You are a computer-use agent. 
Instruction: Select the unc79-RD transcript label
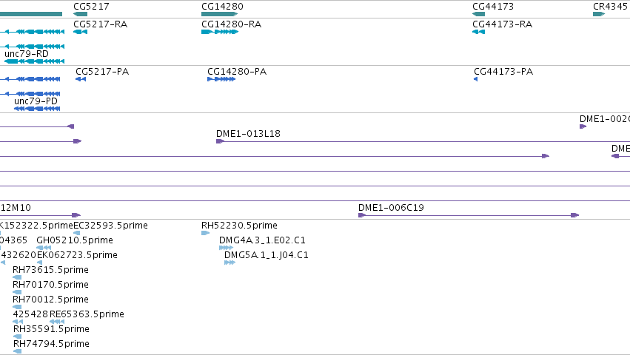coord(27,54)
